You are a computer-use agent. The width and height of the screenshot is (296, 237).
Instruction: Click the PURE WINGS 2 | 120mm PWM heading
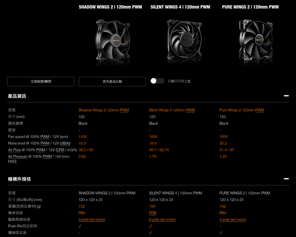pyautogui.click(x=250, y=7)
